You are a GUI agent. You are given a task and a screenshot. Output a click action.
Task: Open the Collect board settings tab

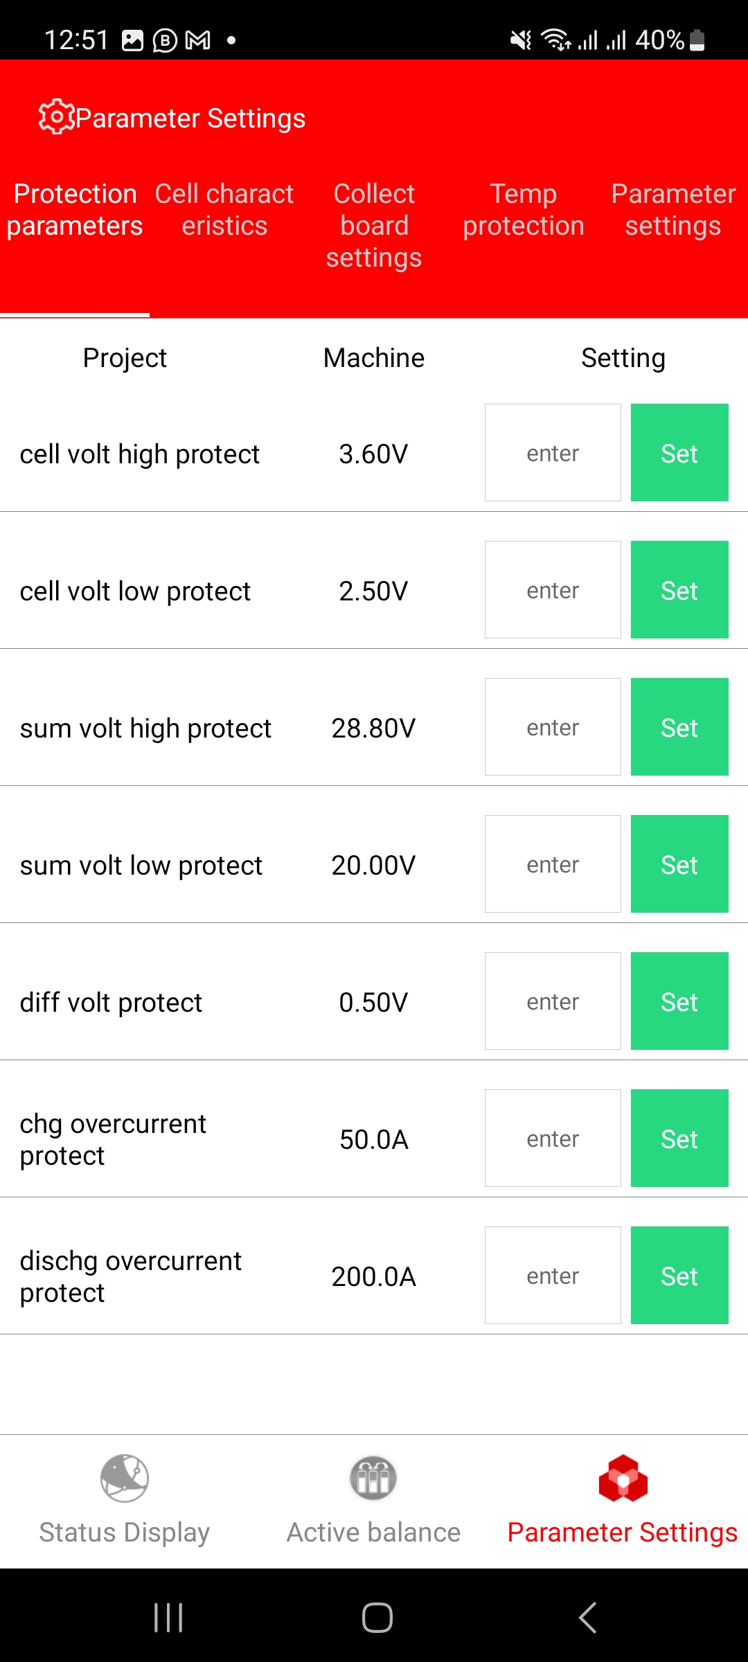[x=374, y=226]
